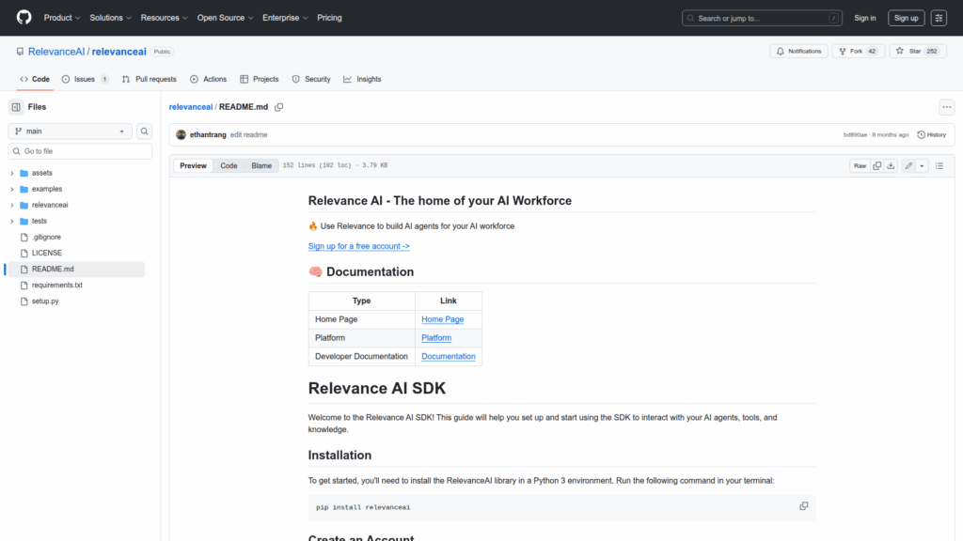963x541 pixels.
Task: Click the Raw button
Action: (860, 165)
